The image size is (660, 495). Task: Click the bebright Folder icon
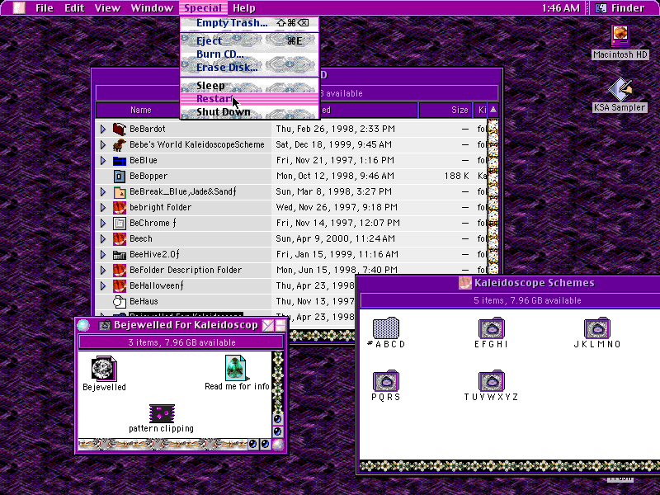[120, 207]
